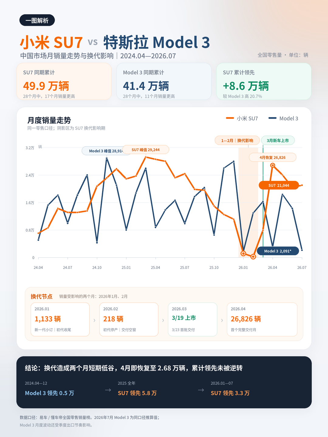328x437 pixels.
Task: Click the 4月恢复 26,826 callout
Action: [272, 158]
